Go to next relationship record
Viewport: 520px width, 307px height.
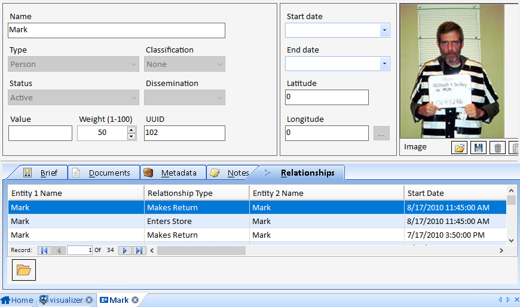pos(125,251)
